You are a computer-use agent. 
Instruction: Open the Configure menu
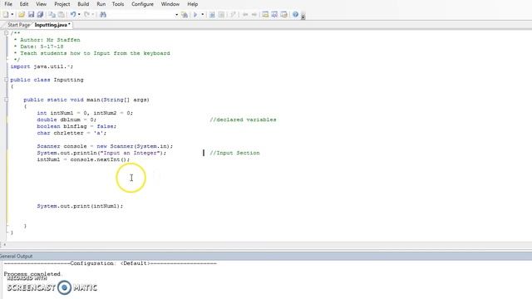click(142, 4)
